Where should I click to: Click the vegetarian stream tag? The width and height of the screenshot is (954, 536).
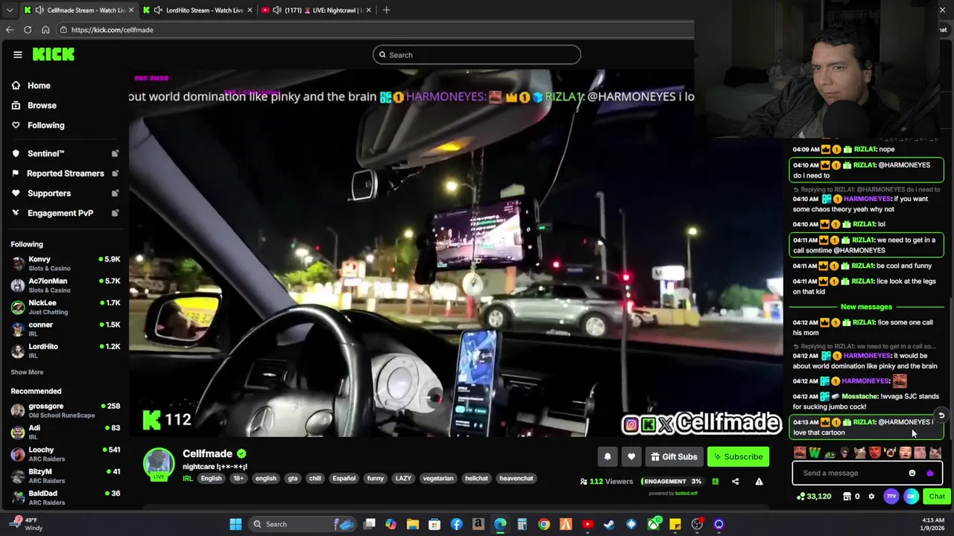(438, 479)
